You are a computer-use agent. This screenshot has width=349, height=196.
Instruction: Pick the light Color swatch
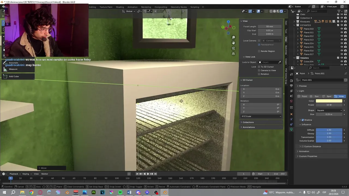tap(329, 101)
